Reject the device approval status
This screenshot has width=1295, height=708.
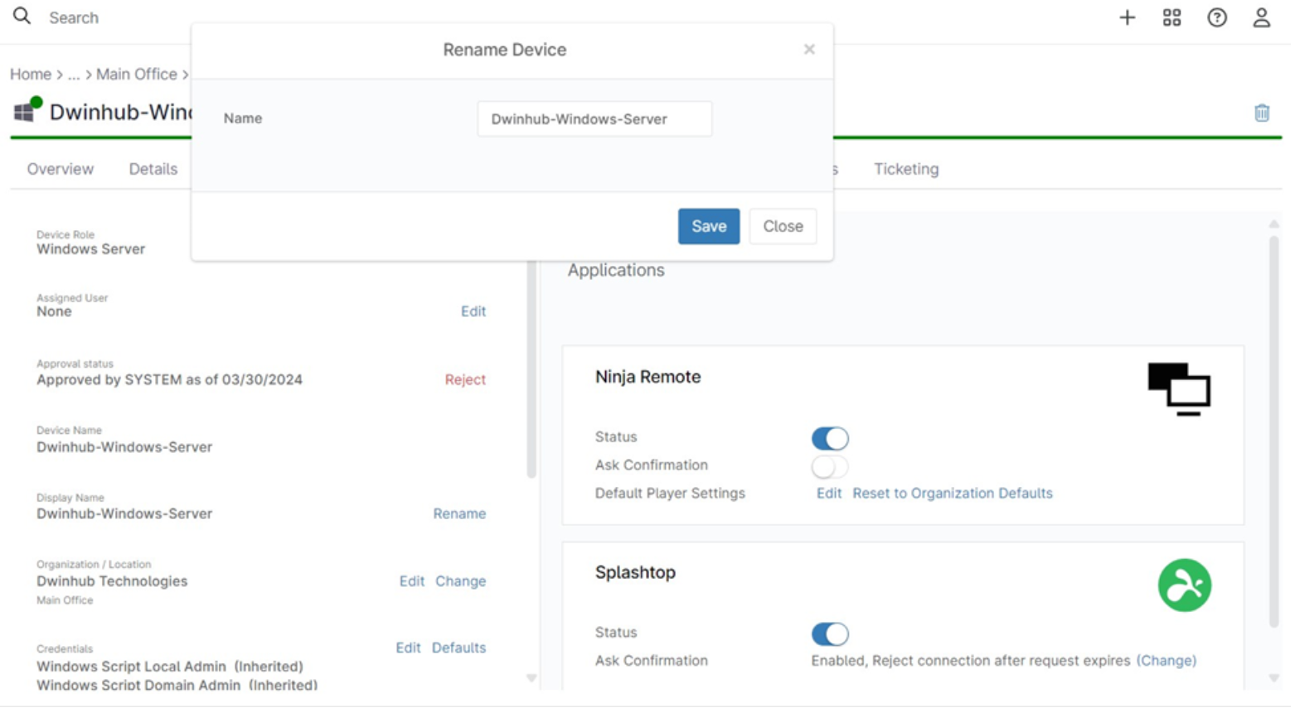[x=465, y=379]
